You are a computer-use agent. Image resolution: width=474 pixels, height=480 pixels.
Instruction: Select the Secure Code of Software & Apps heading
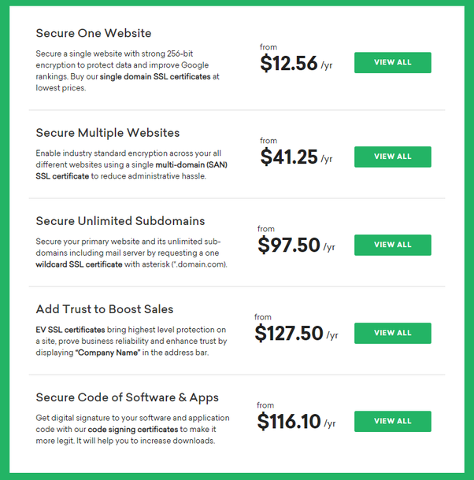tap(128, 397)
